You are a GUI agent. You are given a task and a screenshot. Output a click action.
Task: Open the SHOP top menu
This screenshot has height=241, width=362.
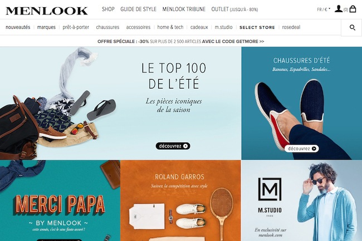108,9
